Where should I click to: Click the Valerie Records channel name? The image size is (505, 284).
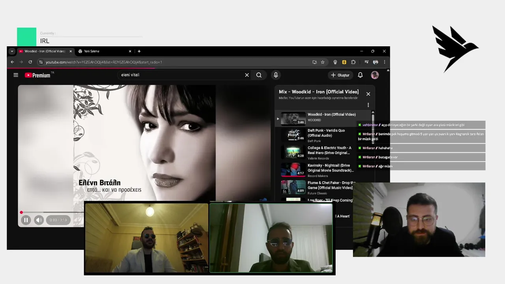tap(318, 158)
